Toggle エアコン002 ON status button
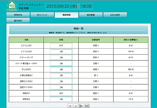The width and height of the screenshot is (157, 108). point(61,51)
